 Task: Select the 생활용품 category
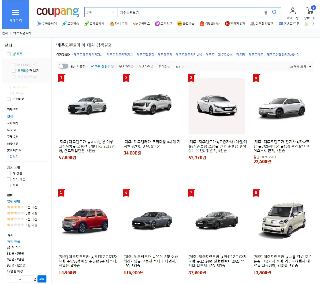pos(13,144)
